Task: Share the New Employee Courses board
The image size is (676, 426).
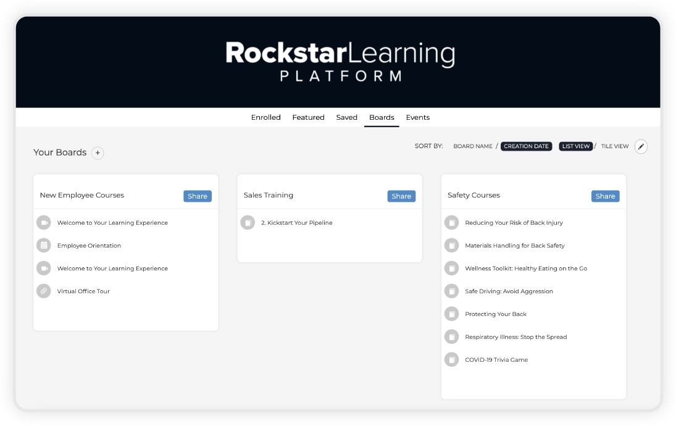Action: coord(198,196)
